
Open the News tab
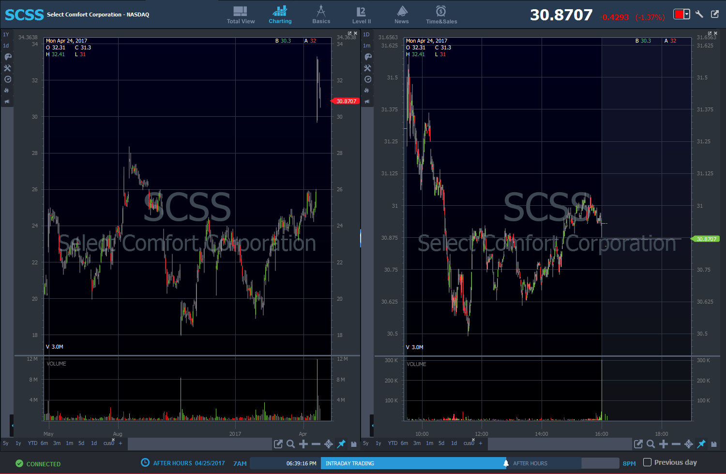point(402,15)
